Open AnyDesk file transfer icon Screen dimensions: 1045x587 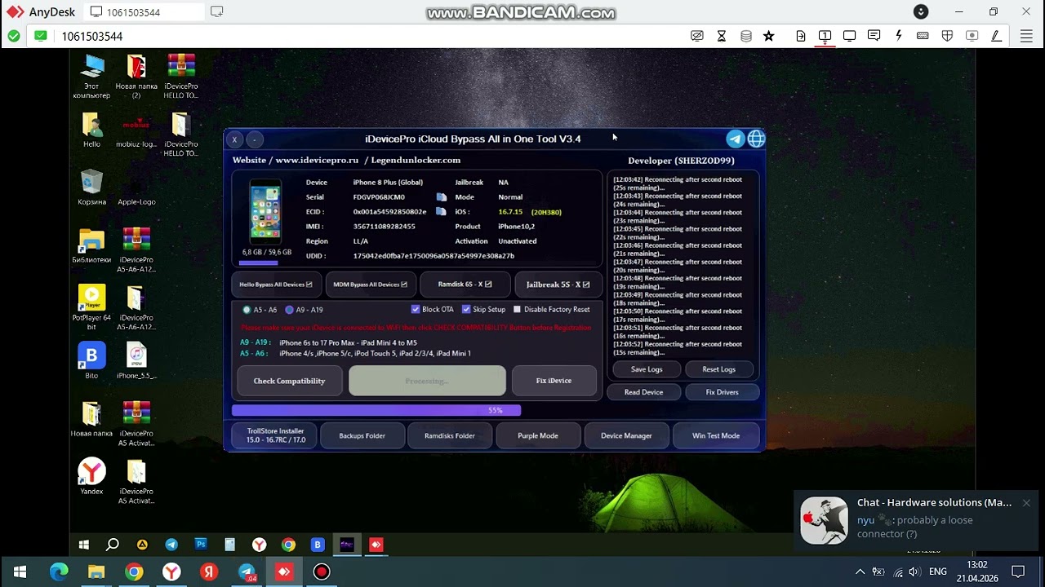pyautogui.click(x=801, y=36)
